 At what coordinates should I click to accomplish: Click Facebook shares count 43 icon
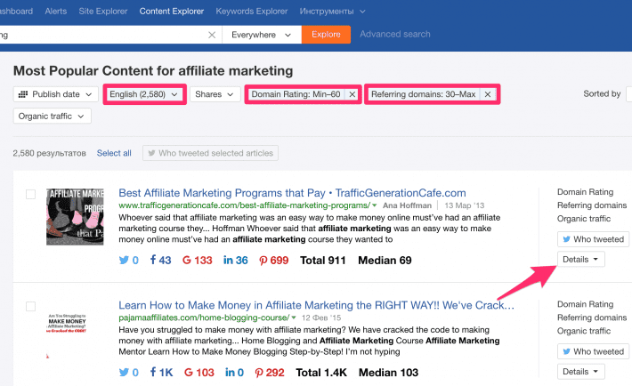click(160, 261)
